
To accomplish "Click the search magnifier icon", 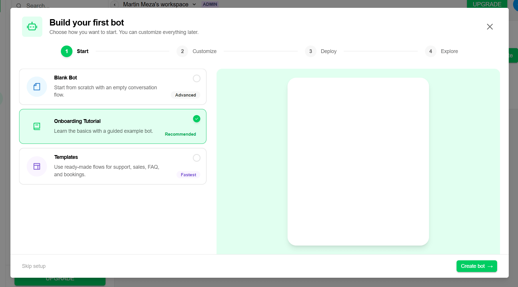I will 19,6.
